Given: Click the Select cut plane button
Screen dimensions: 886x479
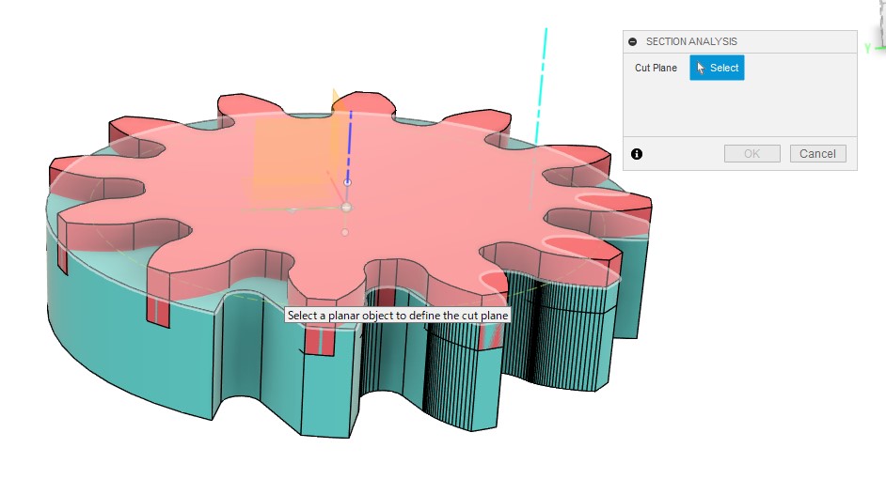Looking at the screenshot, I should point(717,68).
